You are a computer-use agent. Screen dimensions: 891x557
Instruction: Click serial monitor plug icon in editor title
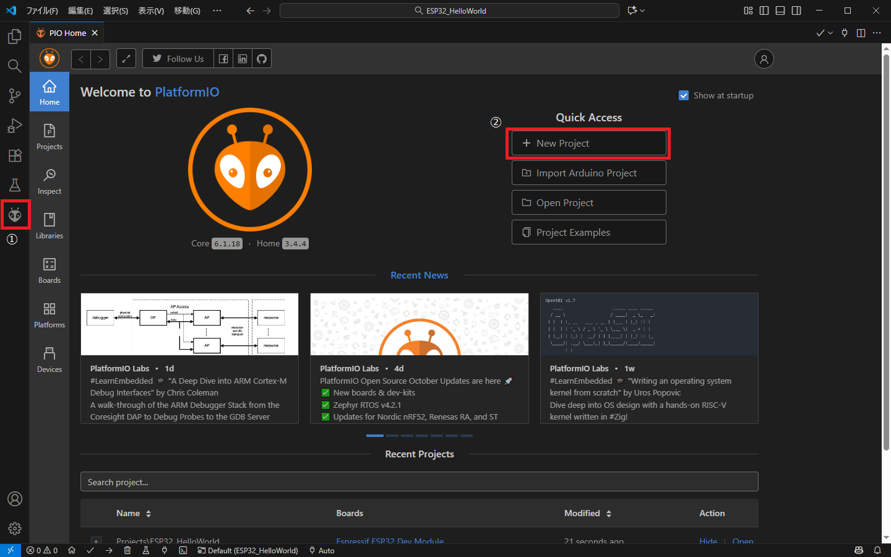[x=845, y=33]
